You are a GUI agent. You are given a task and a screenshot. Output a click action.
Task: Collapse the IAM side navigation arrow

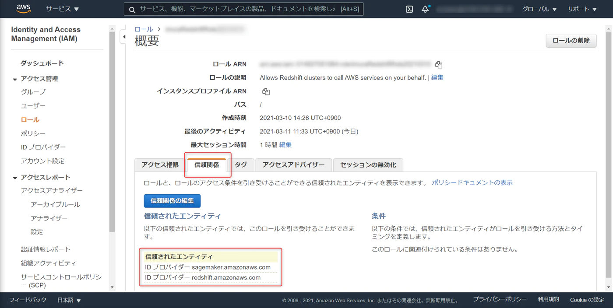point(124,37)
